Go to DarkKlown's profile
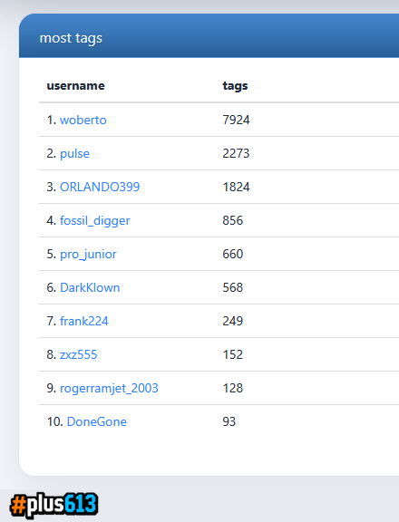 click(90, 287)
